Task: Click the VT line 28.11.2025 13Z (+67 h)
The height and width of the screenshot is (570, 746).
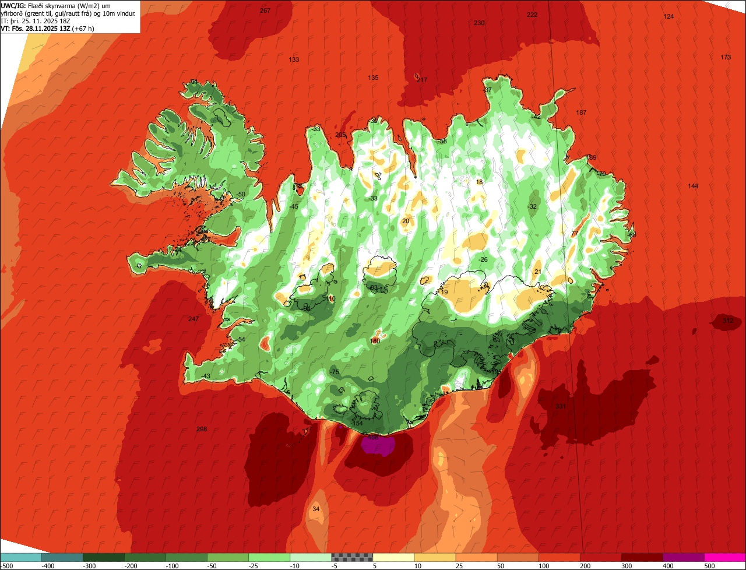Action: coord(47,28)
